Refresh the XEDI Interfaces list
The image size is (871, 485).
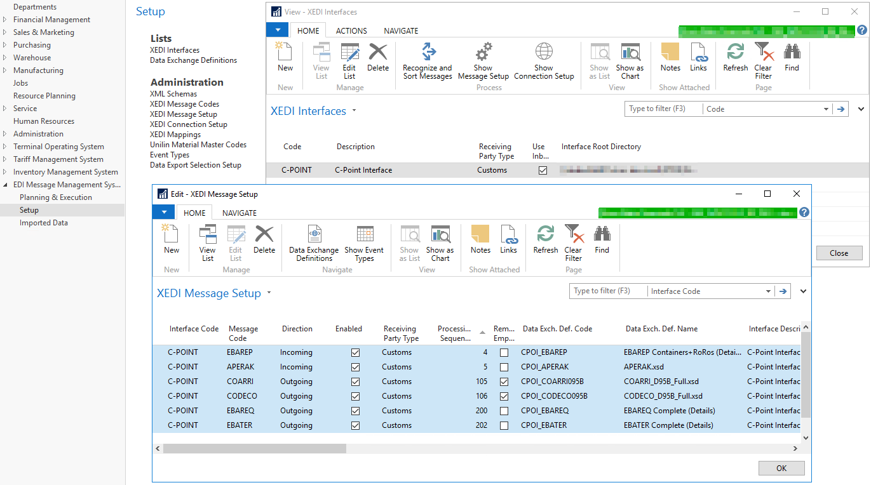736,57
